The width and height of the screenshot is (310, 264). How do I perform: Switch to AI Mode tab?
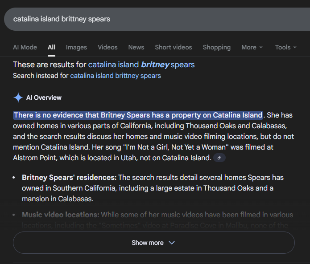coord(25,47)
